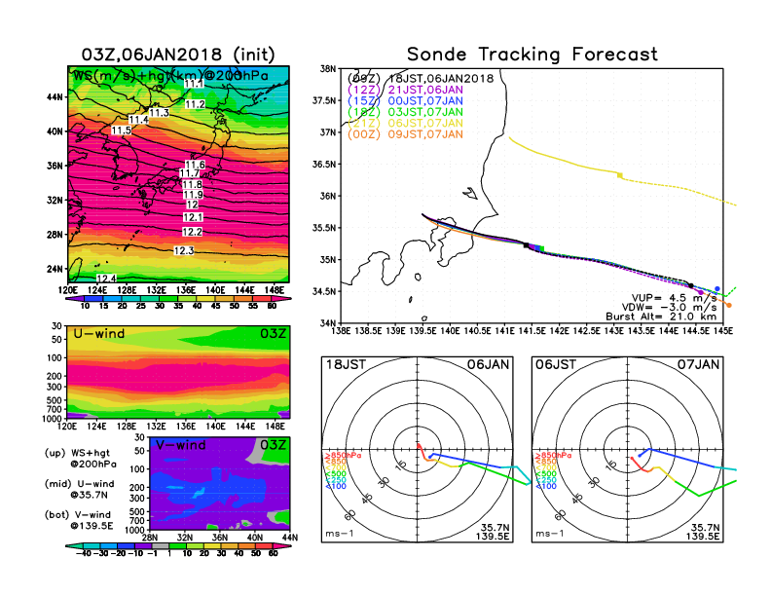Select the 12.4 contour label on the 200hPa map

[x=106, y=279]
